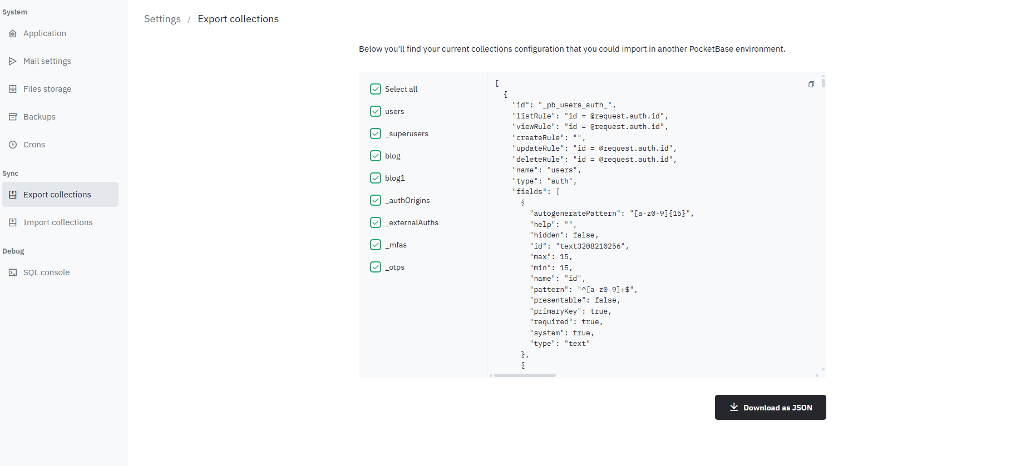Click the Import collections icon

click(13, 222)
